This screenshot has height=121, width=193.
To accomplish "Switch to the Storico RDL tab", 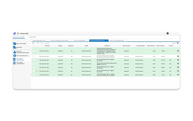I will pos(33,37).
